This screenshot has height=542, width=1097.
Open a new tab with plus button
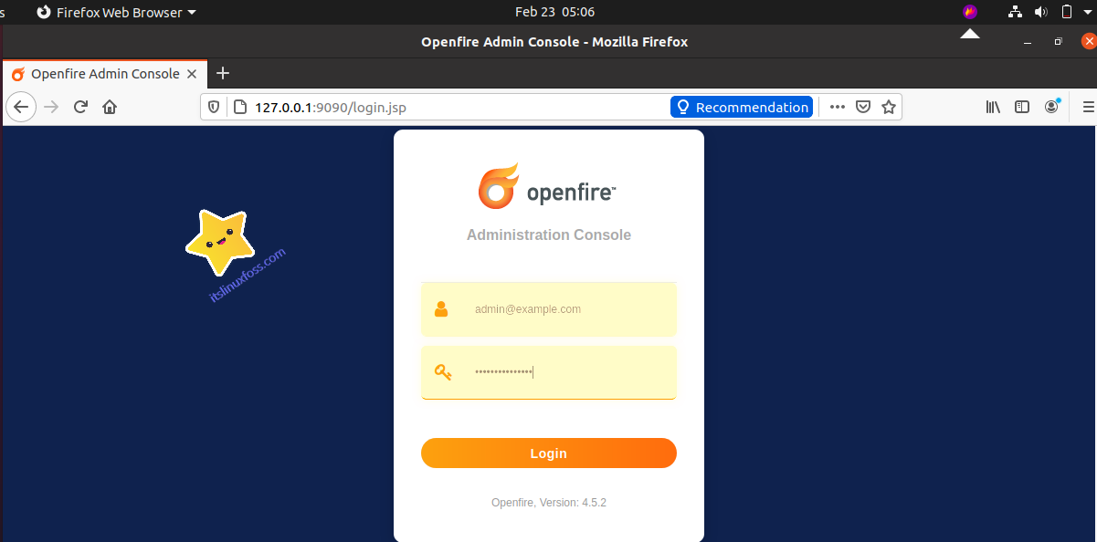click(x=223, y=73)
